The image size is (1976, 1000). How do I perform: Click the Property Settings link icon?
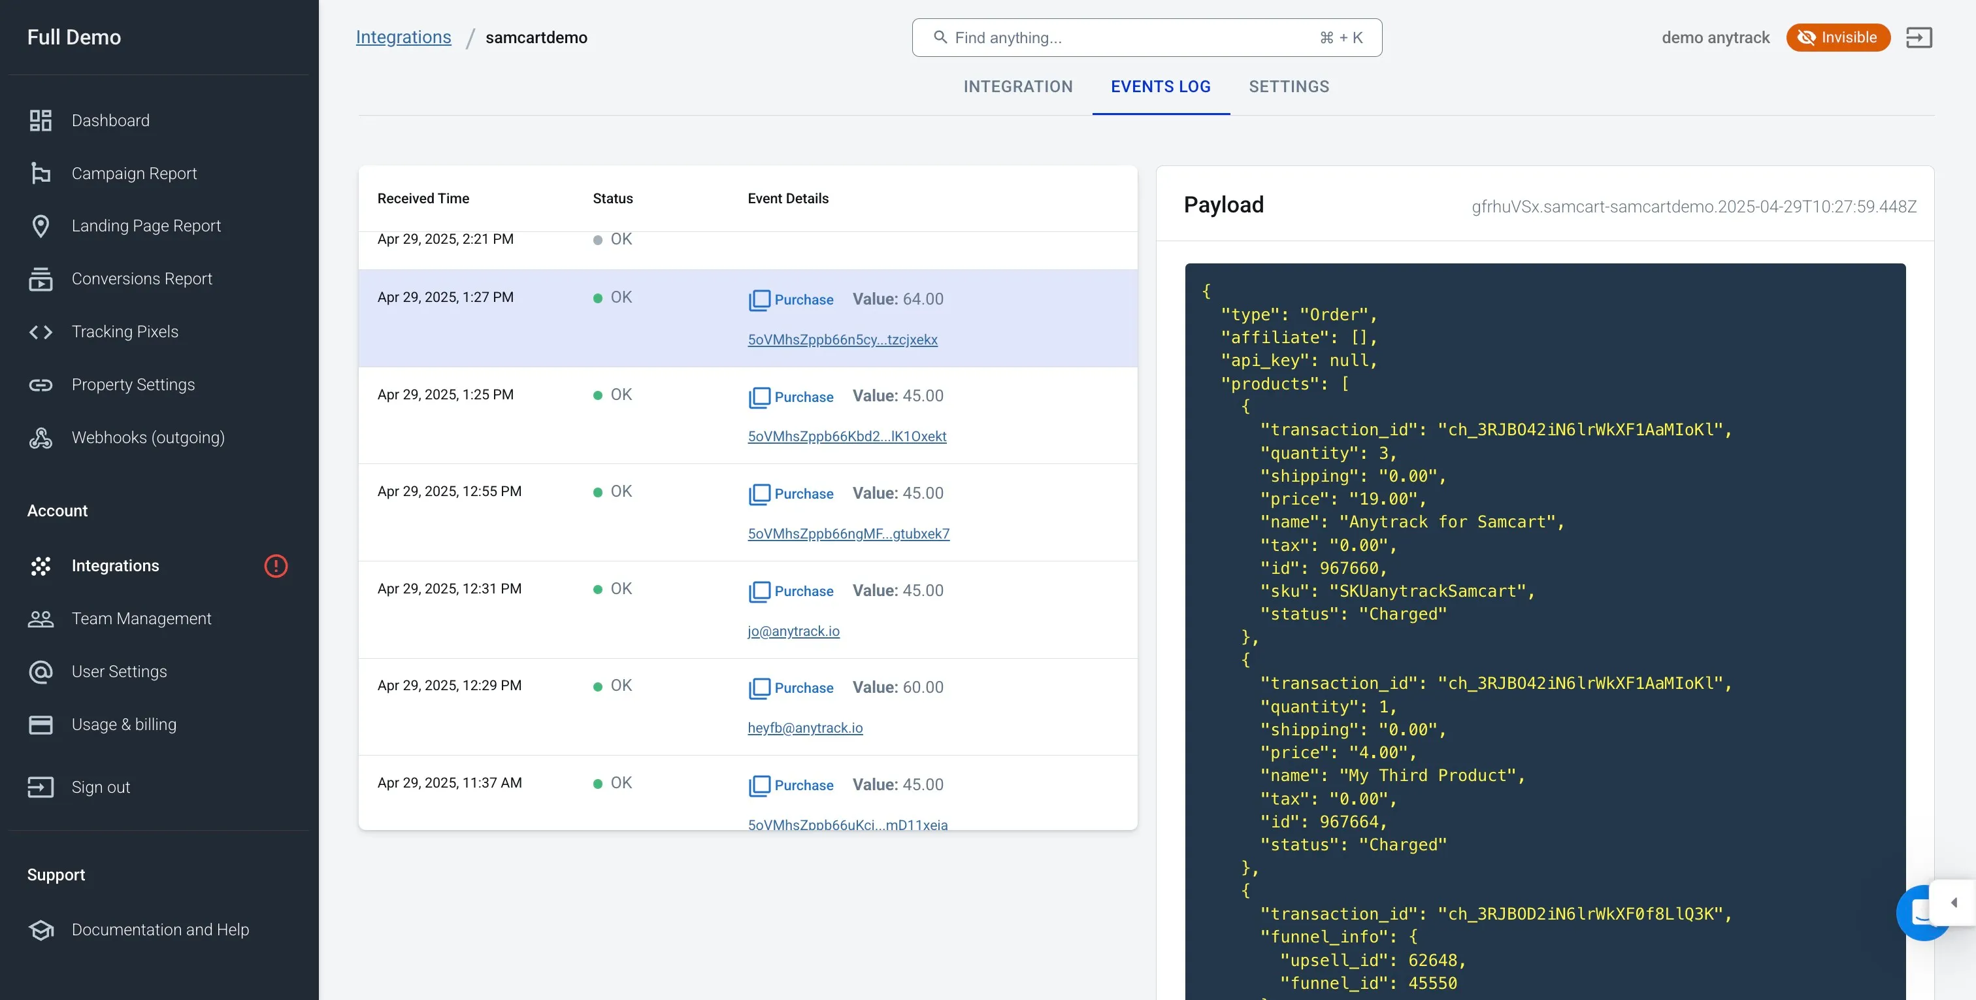[x=41, y=385]
